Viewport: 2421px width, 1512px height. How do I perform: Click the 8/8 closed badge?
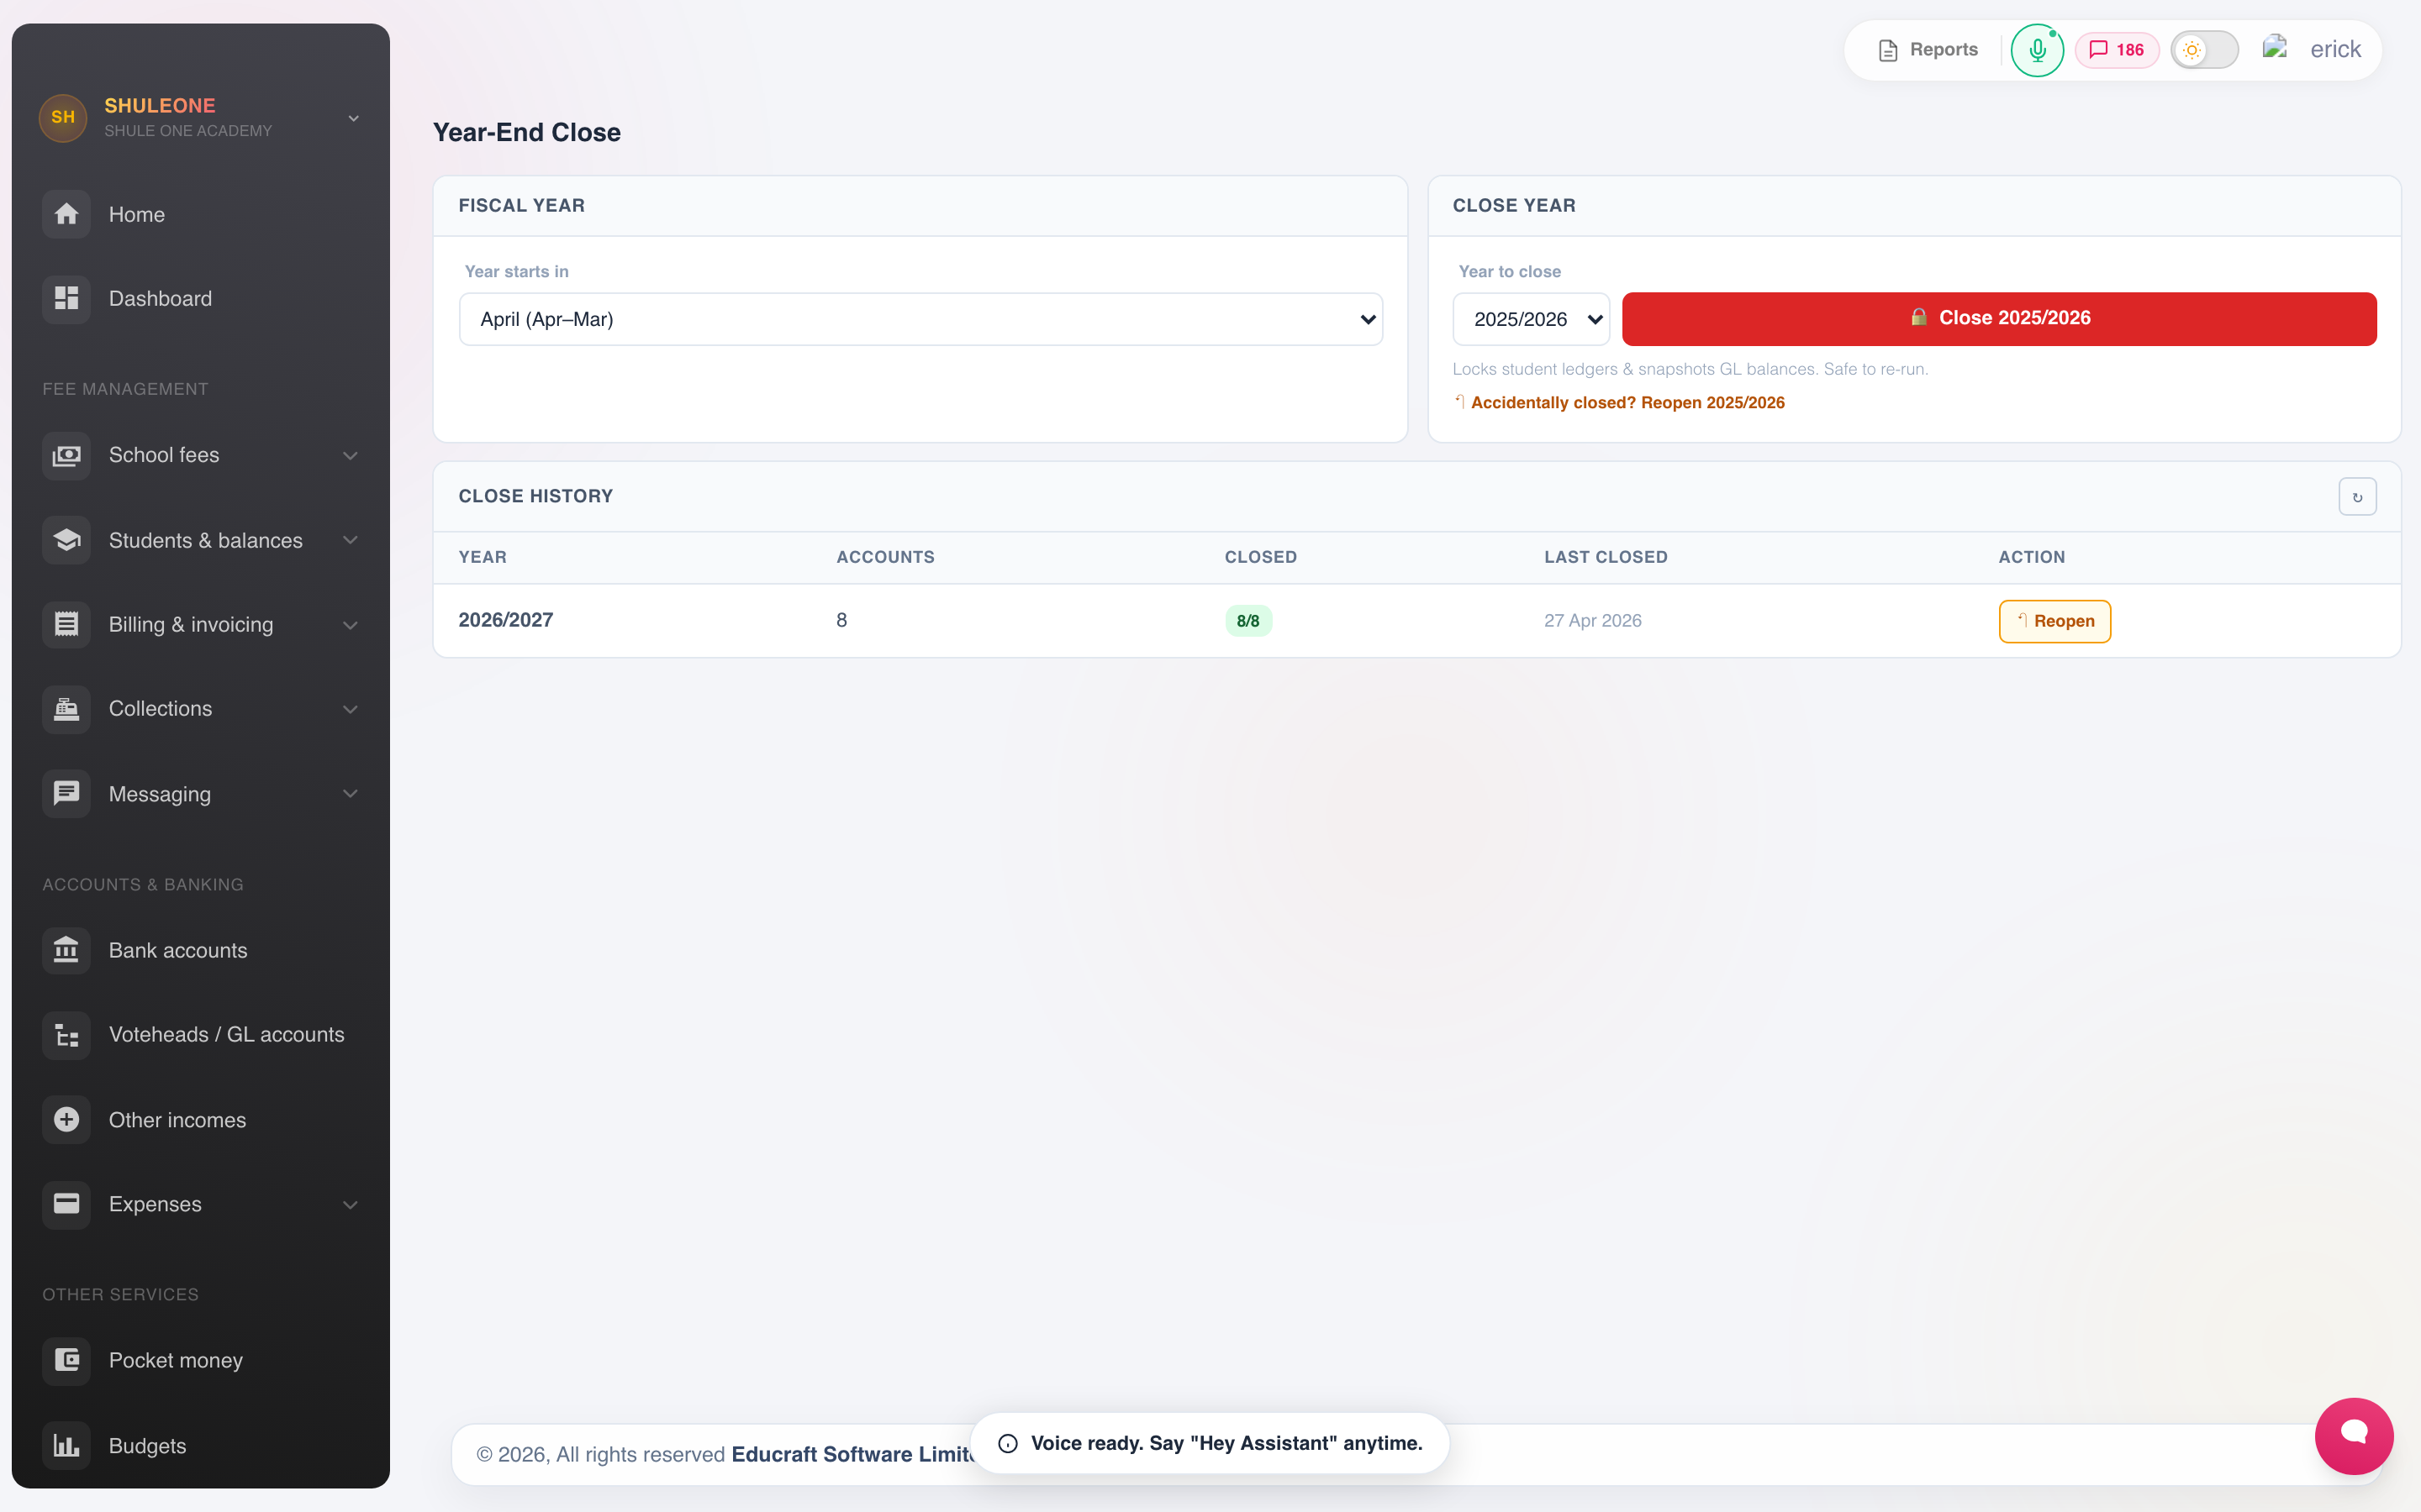click(x=1248, y=621)
